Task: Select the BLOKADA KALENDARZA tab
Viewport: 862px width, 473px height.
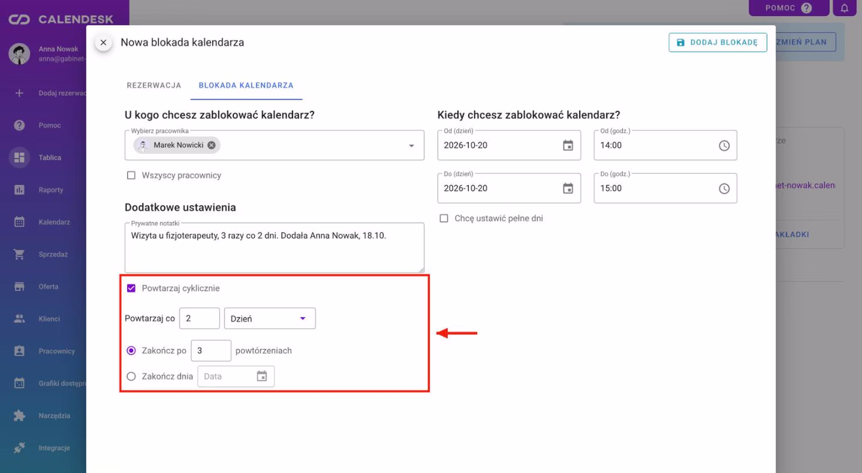Action: pos(246,85)
